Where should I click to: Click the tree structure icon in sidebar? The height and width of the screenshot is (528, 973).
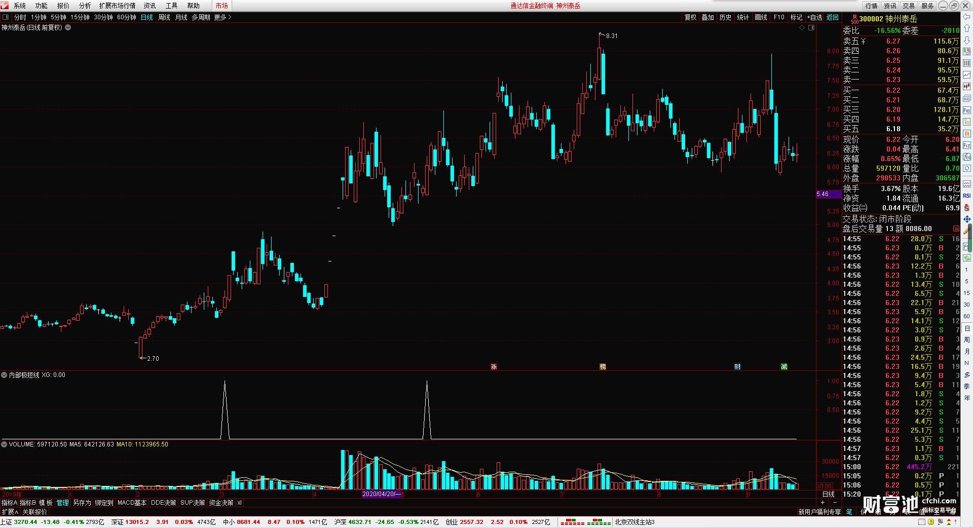pos(967,122)
